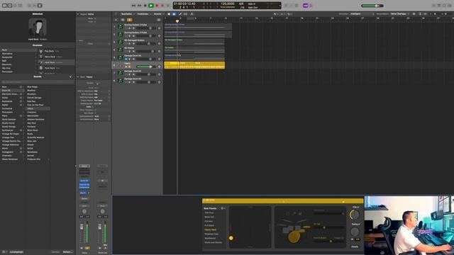
Task: Expand the Producer Kits folder
Action: [x=38, y=159]
